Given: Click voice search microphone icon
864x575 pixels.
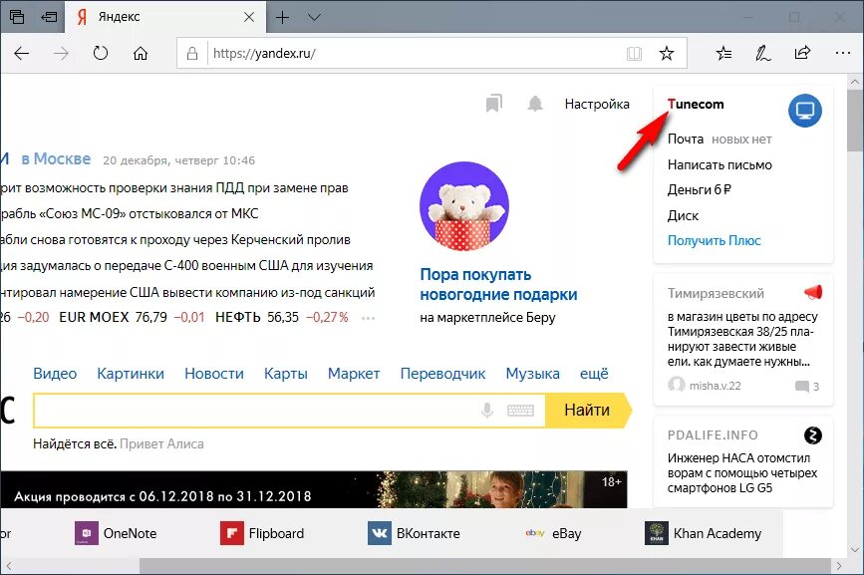Looking at the screenshot, I should pos(487,411).
